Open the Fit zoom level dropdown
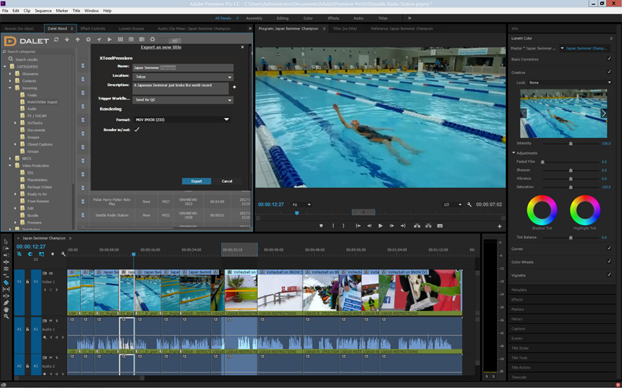Image resolution: width=622 pixels, height=388 pixels. pos(301,204)
